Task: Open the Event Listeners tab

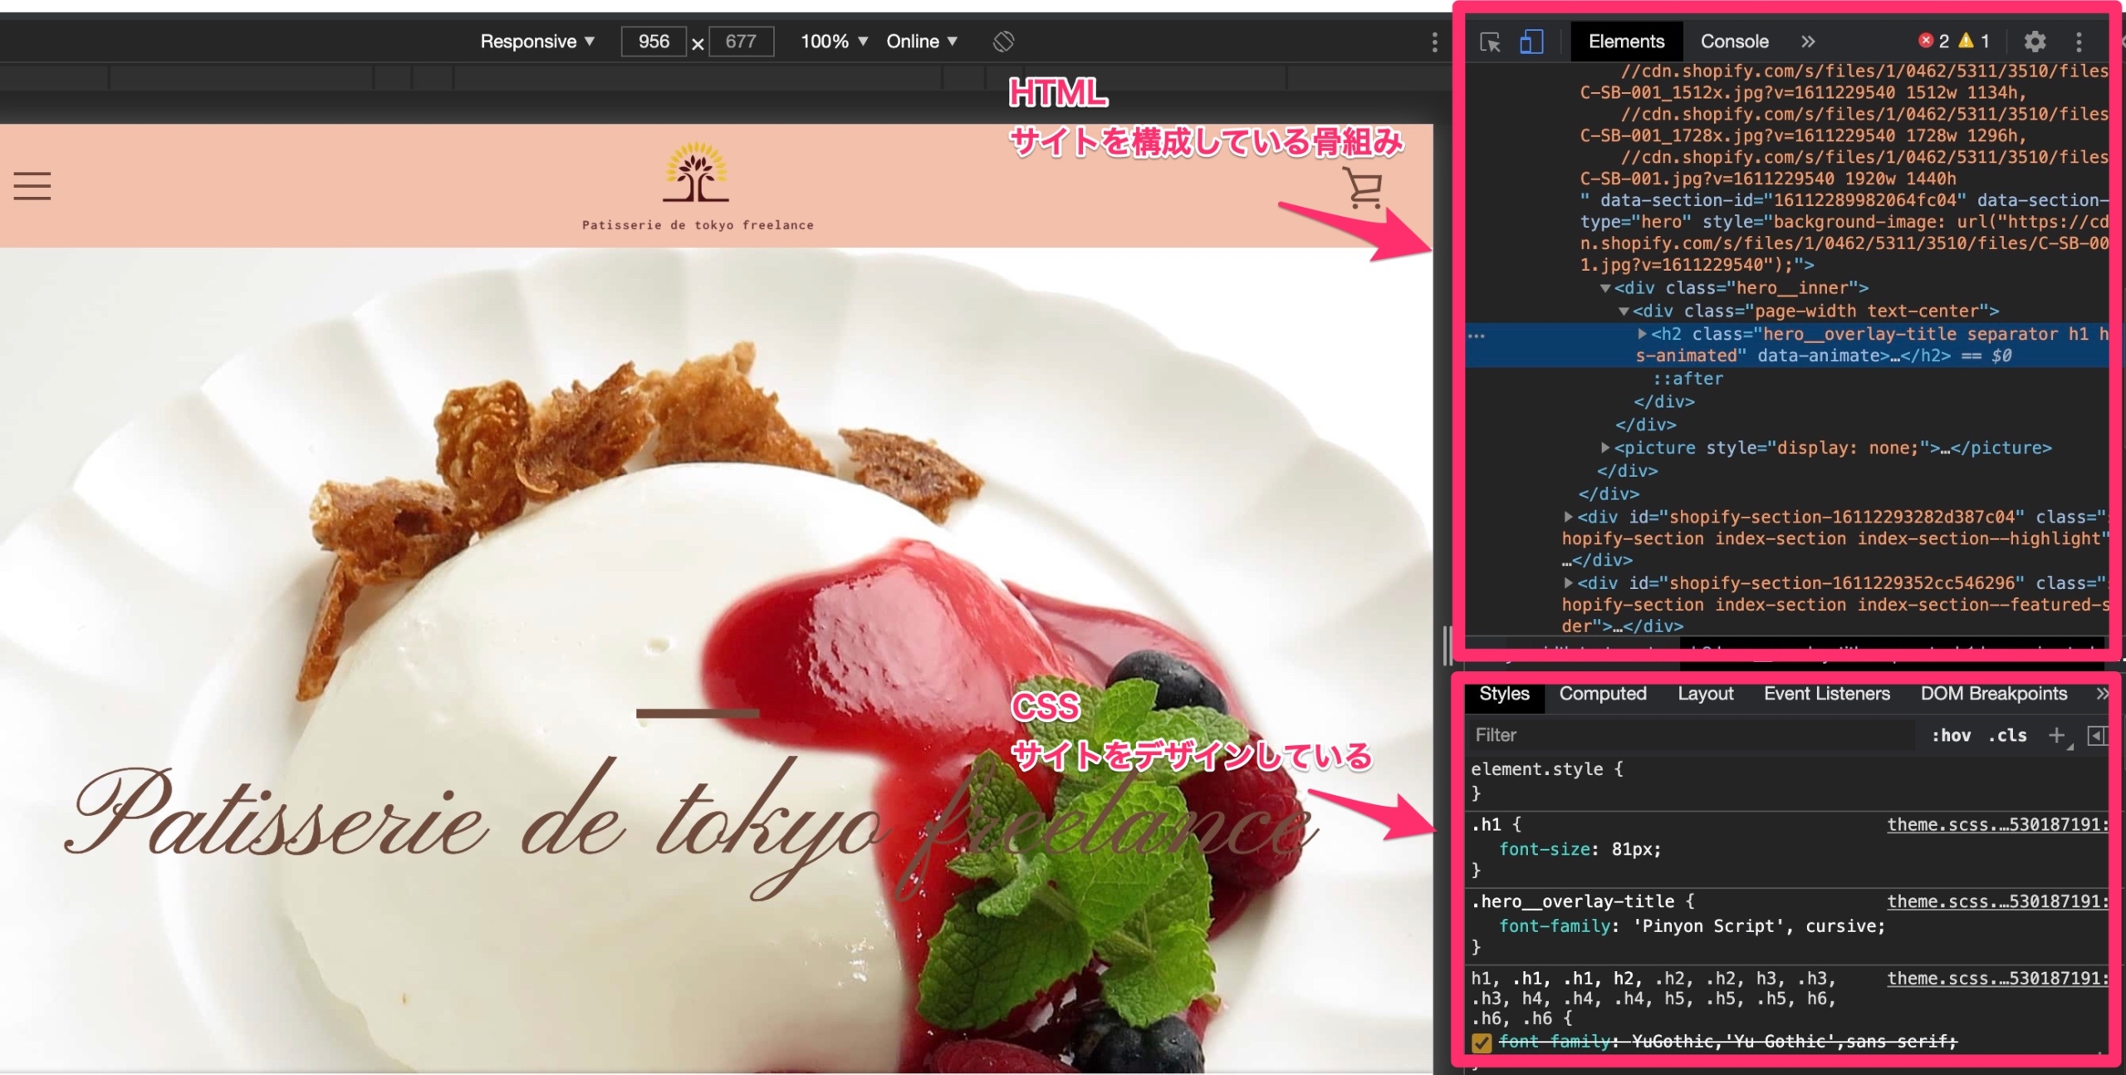Action: point(1826,694)
